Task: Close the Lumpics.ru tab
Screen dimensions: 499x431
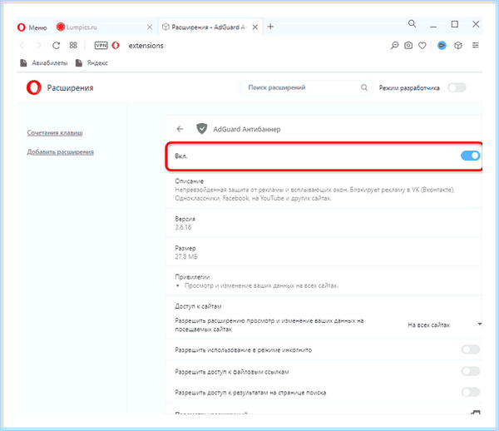Action: 150,27
